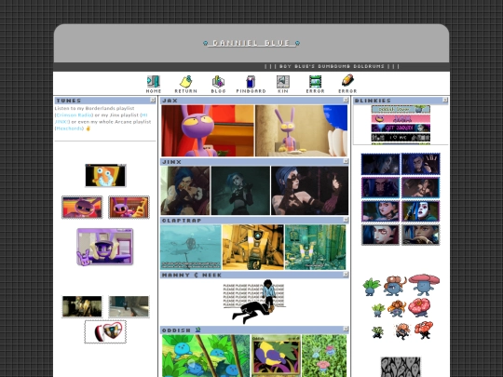Click the small leaf icon beside Oddish heading
This screenshot has width=503, height=377.
[197, 330]
